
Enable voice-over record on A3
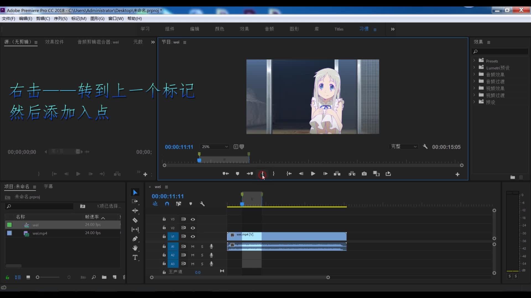[x=211, y=264]
